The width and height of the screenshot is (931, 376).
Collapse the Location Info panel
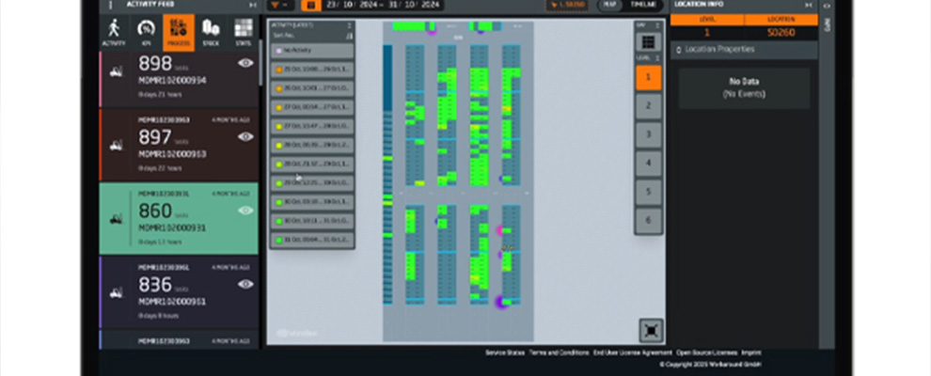click(x=811, y=5)
